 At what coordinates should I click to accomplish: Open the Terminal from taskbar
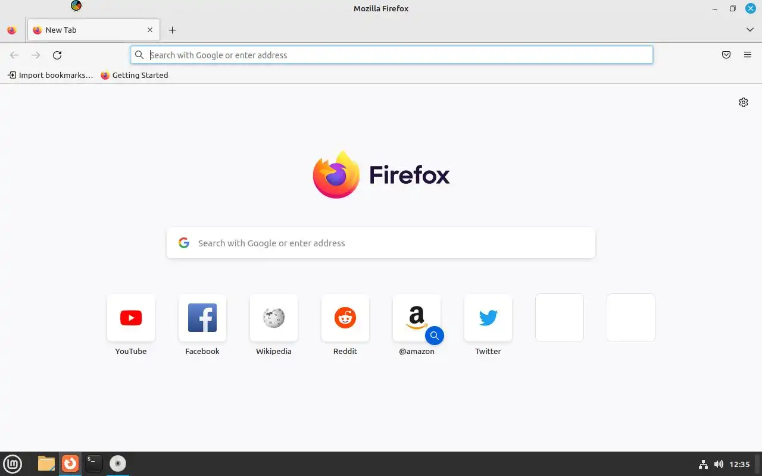click(93, 464)
